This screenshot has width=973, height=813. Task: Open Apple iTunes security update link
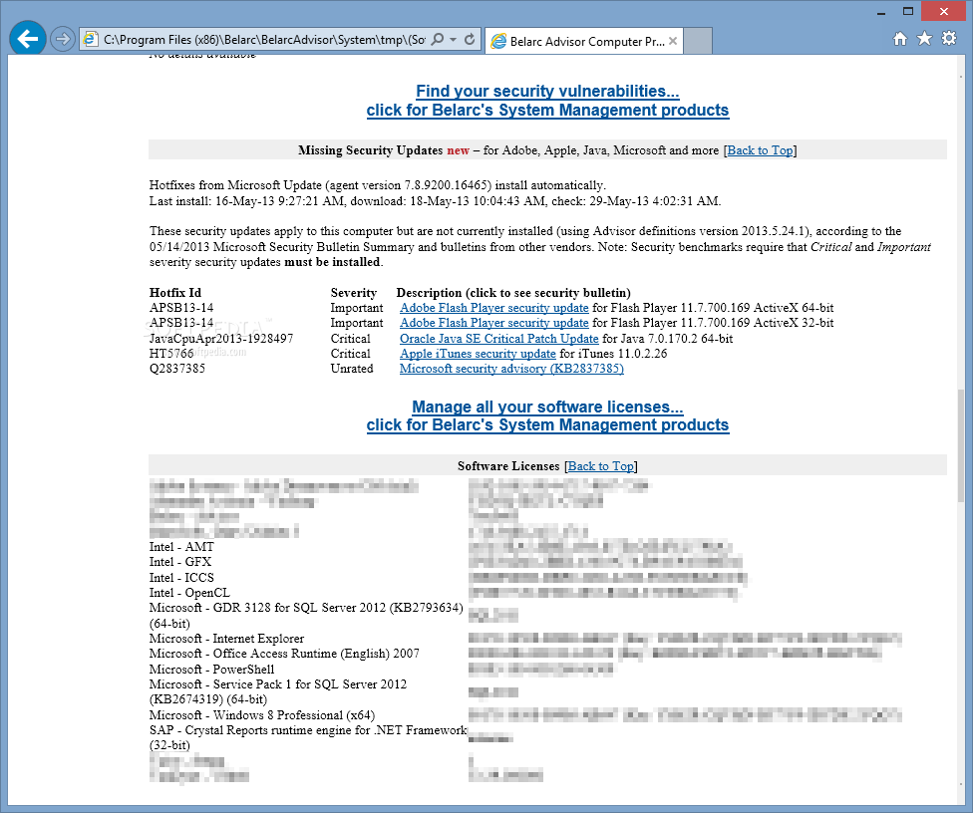click(478, 354)
